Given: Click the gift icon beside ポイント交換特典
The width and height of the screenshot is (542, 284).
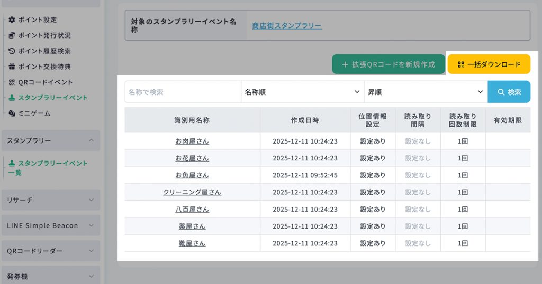Looking at the screenshot, I should tap(12, 67).
